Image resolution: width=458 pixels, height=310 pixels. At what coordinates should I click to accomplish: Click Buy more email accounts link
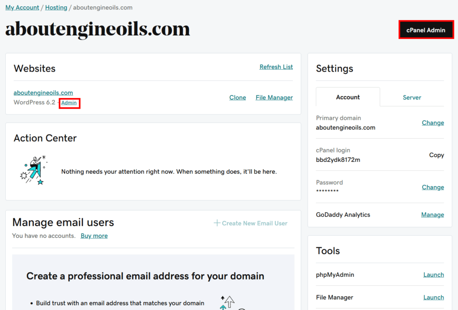94,236
